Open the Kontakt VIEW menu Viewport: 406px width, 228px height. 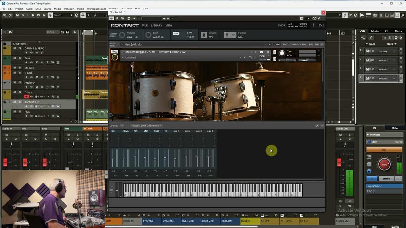click(x=169, y=25)
